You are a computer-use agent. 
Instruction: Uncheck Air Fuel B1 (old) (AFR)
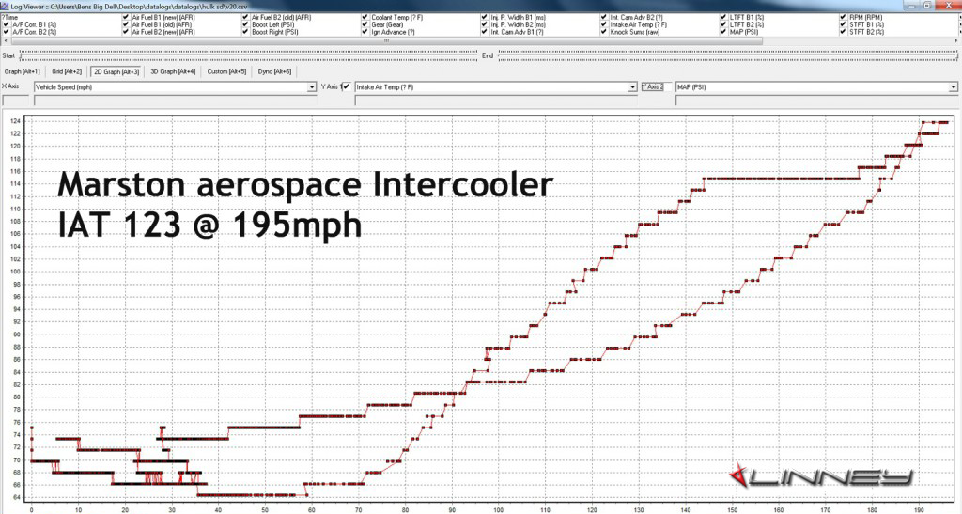[126, 25]
